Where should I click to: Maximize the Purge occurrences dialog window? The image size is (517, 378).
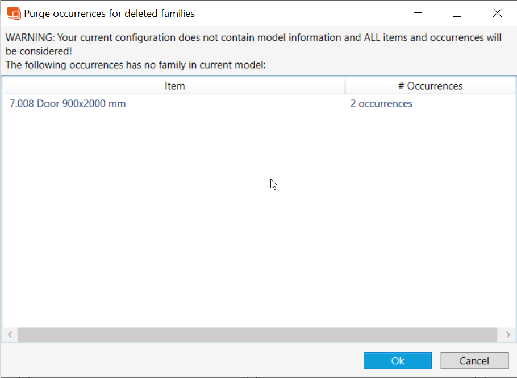457,13
